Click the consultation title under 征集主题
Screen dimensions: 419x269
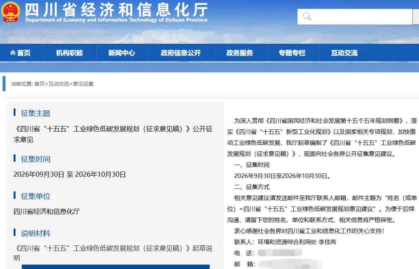[113, 134]
